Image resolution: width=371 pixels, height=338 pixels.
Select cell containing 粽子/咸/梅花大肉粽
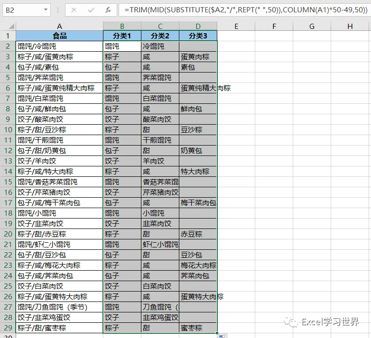click(59, 265)
